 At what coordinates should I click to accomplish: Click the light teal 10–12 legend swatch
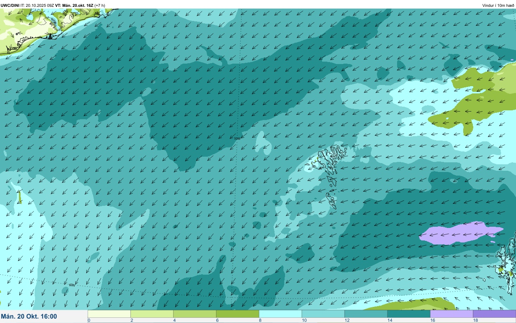pos(323,314)
